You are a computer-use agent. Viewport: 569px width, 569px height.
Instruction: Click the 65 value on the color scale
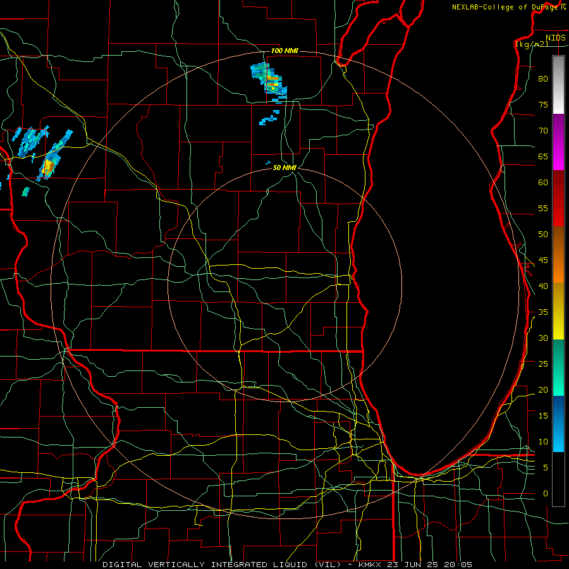[543, 157]
